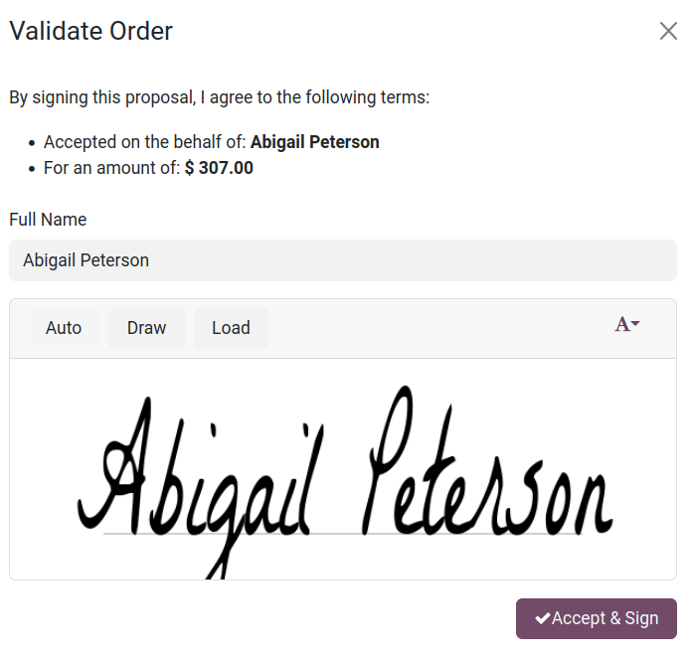Click the "Accepted on the behalf of" bullet

click(145, 142)
